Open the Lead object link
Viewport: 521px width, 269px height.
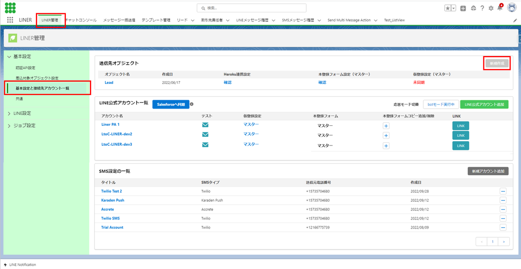pyautogui.click(x=109, y=82)
